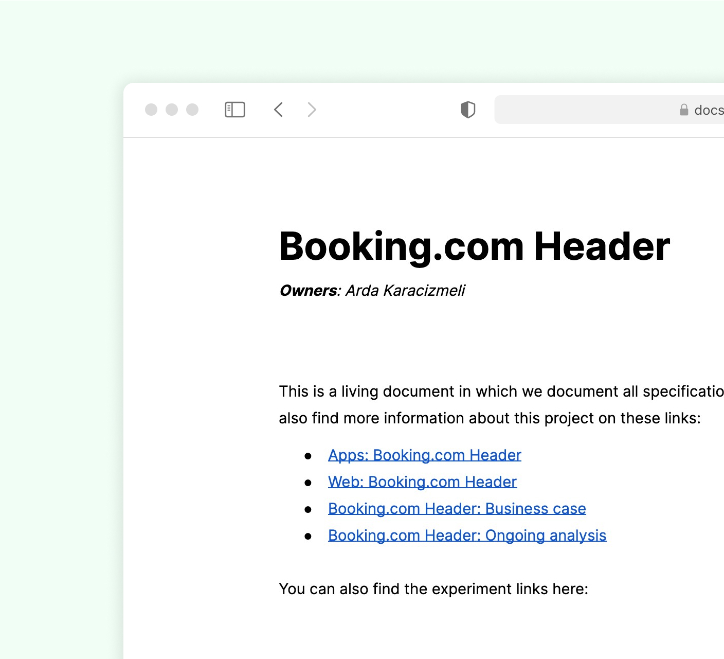This screenshot has height=659, width=724.
Task: Click the 'You can also find the experiment links here' text
Action: pyautogui.click(x=433, y=589)
